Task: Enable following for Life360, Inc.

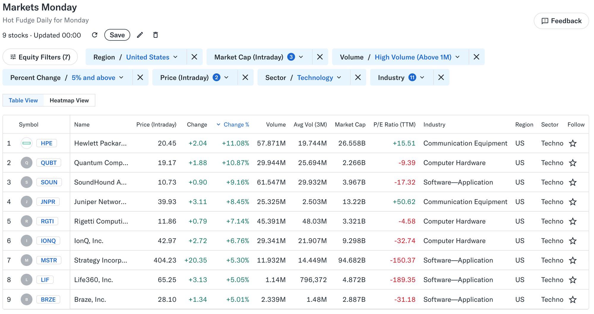Action: (x=573, y=280)
